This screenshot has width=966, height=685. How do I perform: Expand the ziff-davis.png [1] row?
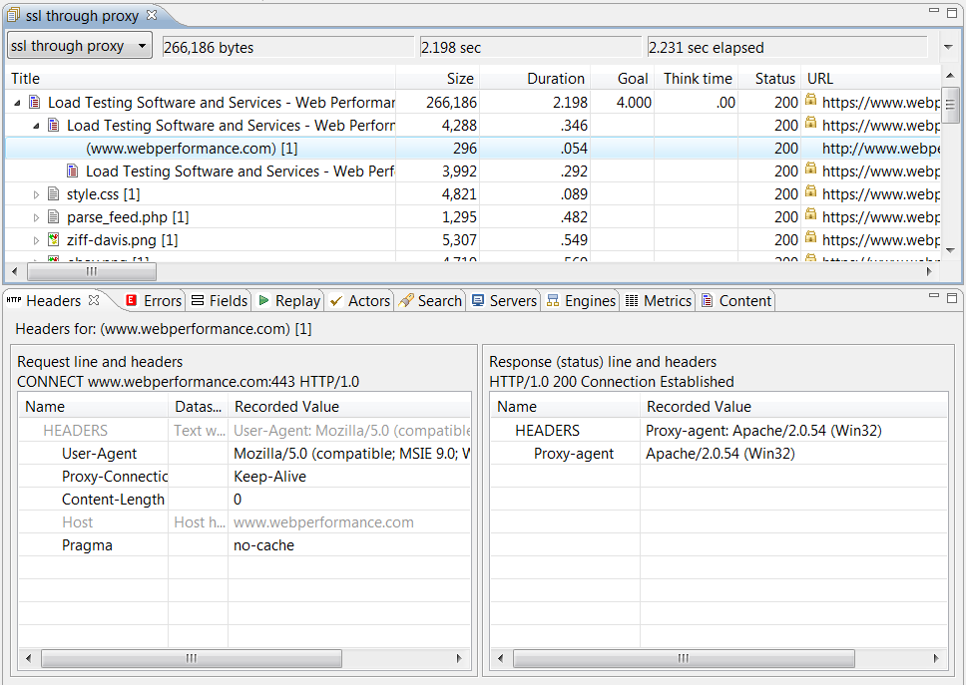pyautogui.click(x=36, y=240)
